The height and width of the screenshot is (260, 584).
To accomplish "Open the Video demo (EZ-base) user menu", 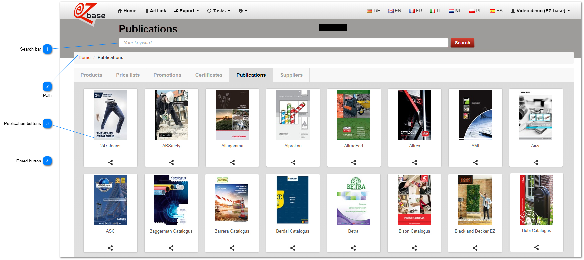I will 540,11.
